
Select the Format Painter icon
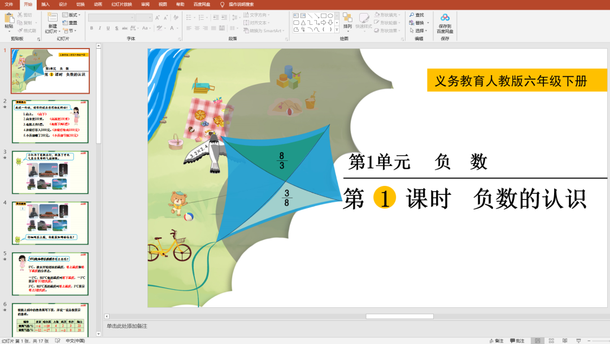(19, 30)
